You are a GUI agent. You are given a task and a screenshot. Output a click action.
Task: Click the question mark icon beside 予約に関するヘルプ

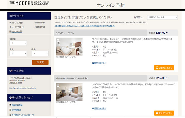(x=10, y=97)
